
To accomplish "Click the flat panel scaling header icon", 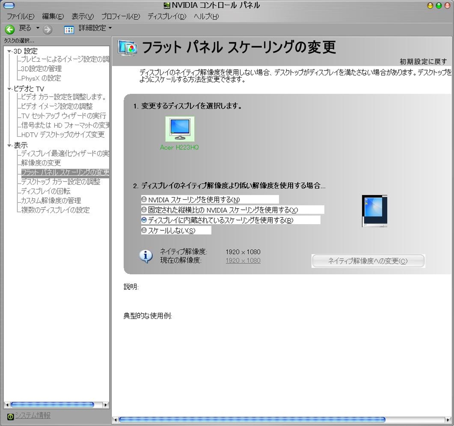I will coord(127,48).
